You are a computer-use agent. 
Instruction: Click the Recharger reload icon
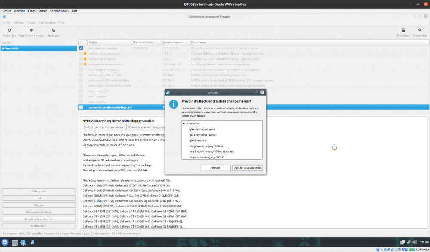point(9,30)
